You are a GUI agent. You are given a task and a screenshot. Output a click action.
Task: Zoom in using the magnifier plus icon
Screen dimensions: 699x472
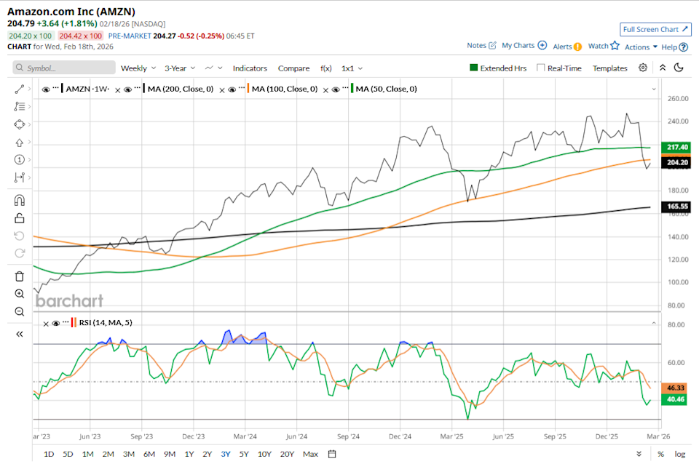coord(20,293)
